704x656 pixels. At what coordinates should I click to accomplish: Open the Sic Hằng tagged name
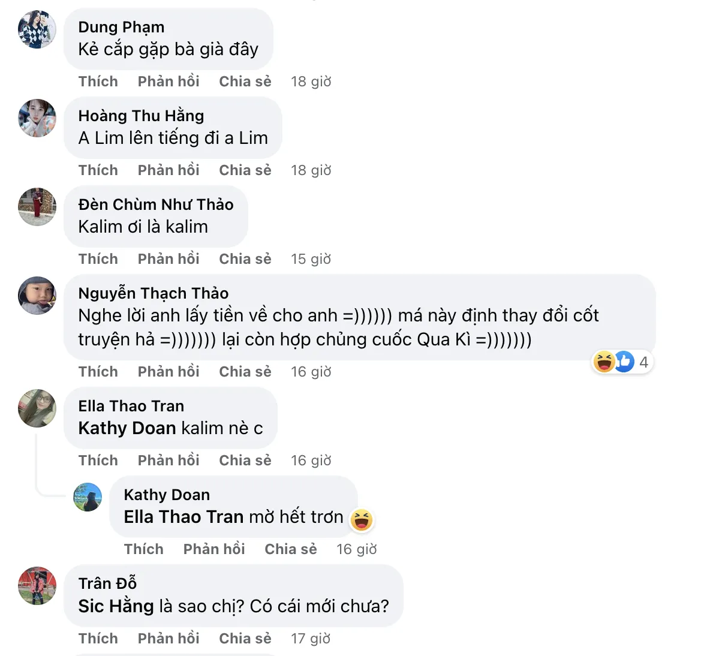tap(116, 606)
